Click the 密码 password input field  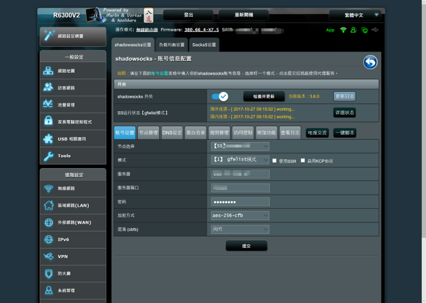240,202
